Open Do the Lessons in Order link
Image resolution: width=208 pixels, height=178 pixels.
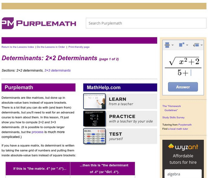pyautogui.click(x=51, y=47)
